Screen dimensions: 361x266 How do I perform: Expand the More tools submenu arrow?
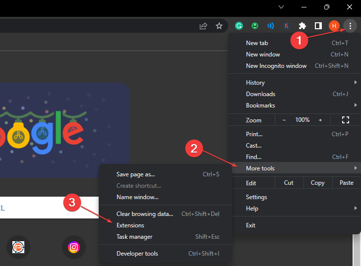[x=356, y=168]
